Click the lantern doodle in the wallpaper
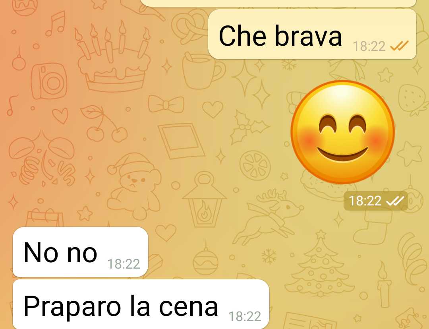 click(205, 200)
